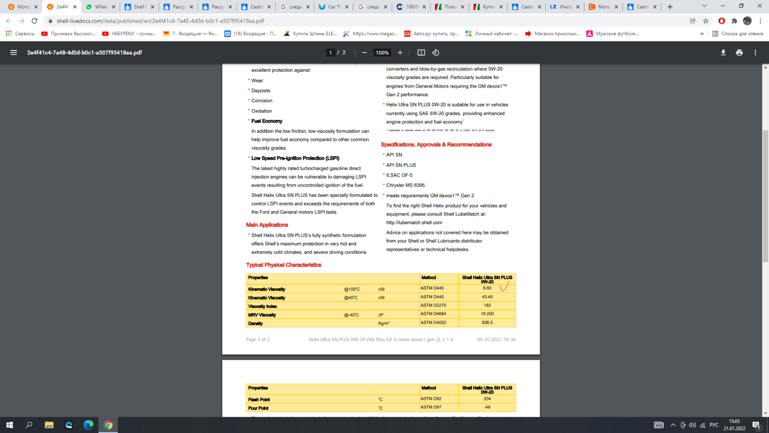Open Chrome three-dot menu

[x=760, y=21]
